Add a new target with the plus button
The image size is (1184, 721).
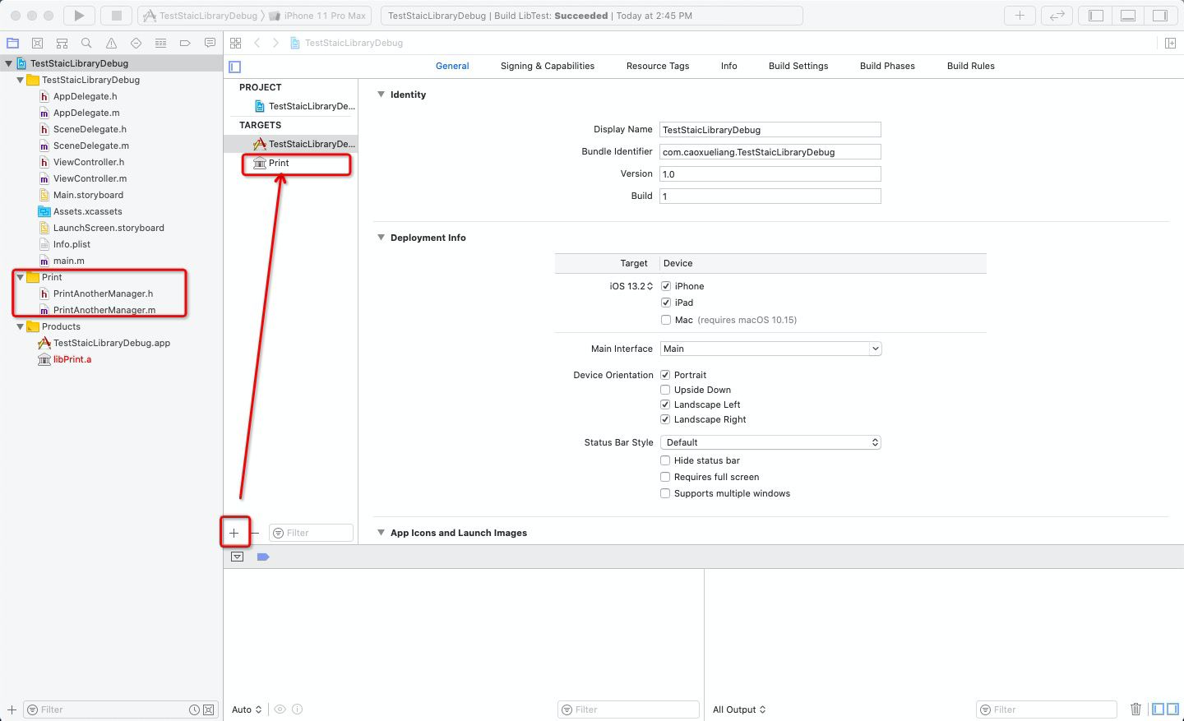(x=234, y=533)
